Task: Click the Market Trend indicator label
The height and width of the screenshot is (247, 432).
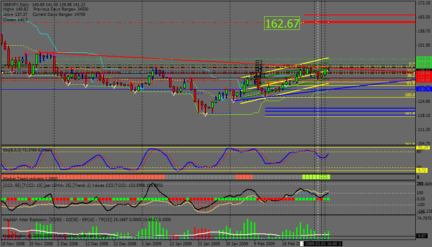Action: pyautogui.click(x=30, y=178)
